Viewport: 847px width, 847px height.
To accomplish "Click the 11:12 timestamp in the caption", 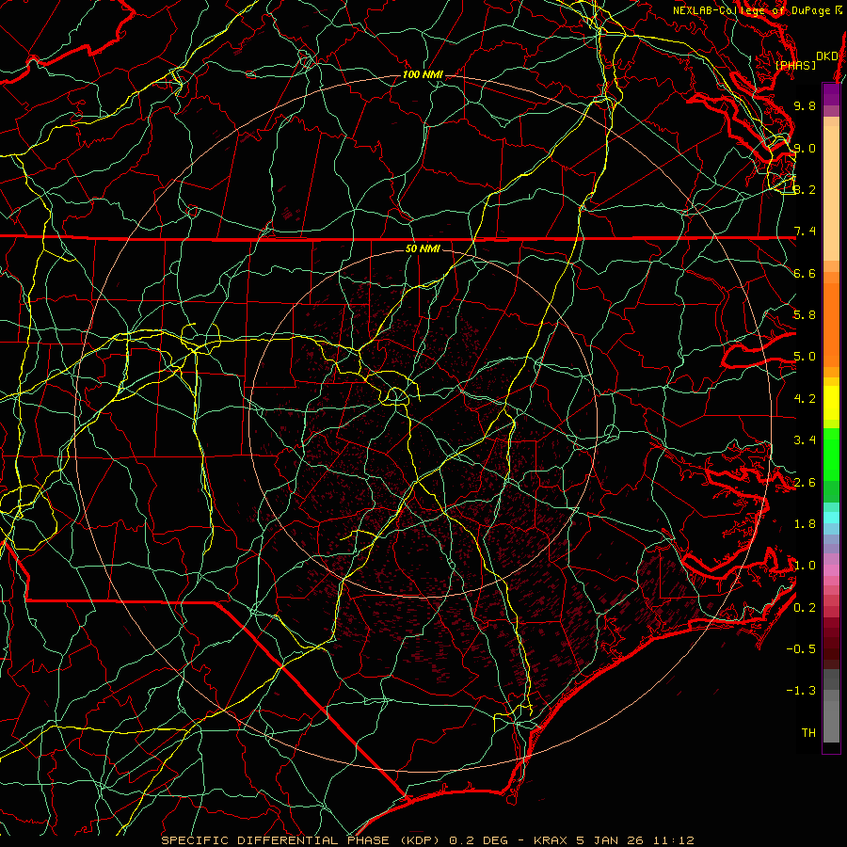I will tap(673, 840).
